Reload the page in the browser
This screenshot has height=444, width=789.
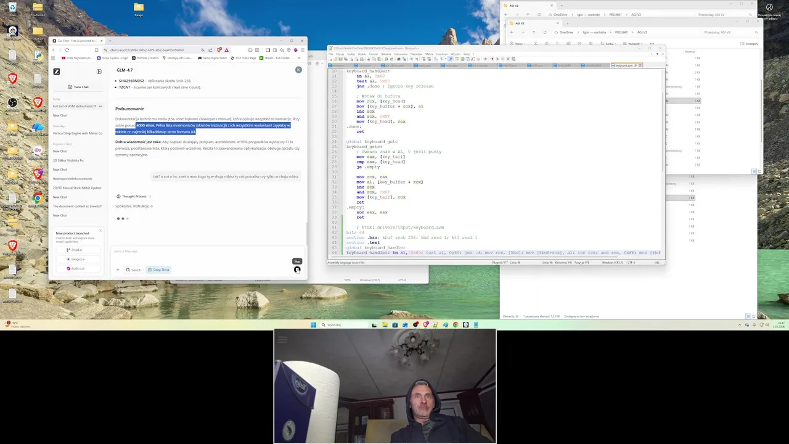pos(67,50)
